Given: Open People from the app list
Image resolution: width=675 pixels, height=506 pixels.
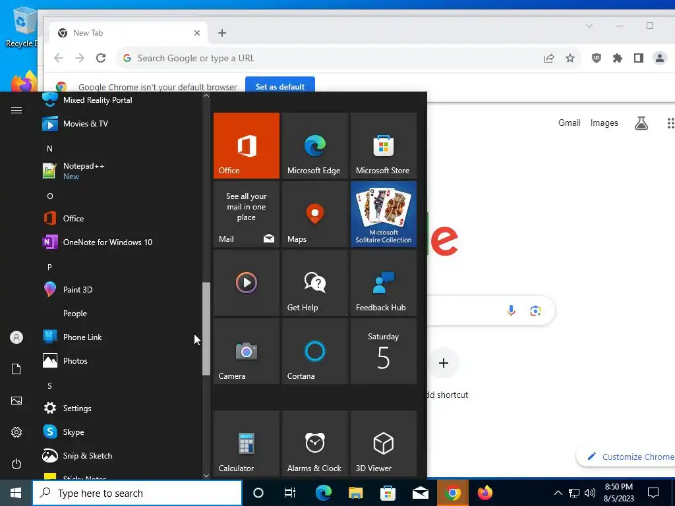Looking at the screenshot, I should coord(121,313).
